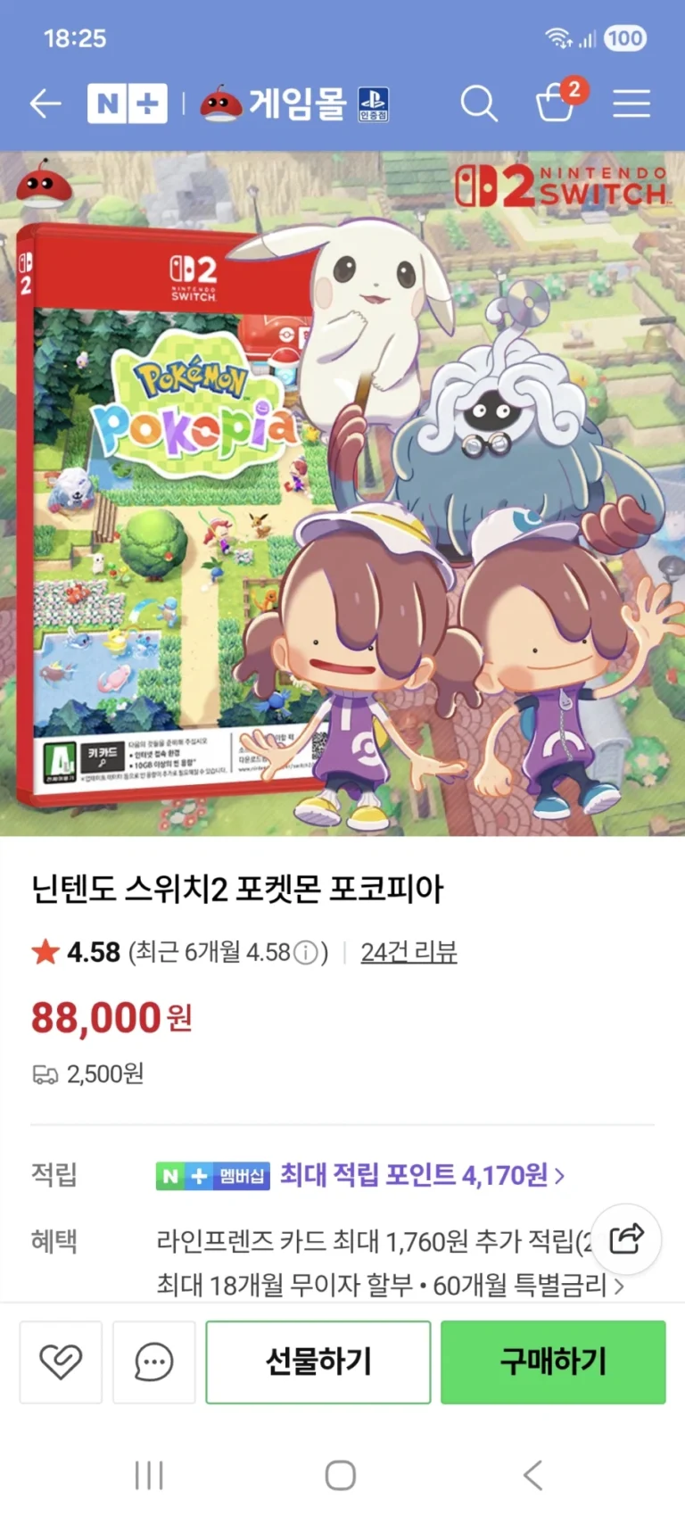Open the chat inquiry speech bubble
The height and width of the screenshot is (1523, 685).
pyautogui.click(x=153, y=1362)
